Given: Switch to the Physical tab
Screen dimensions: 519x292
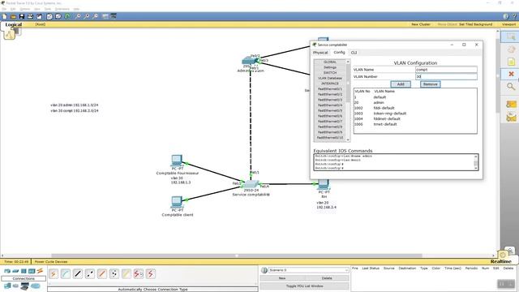Looking at the screenshot, I should point(320,53).
